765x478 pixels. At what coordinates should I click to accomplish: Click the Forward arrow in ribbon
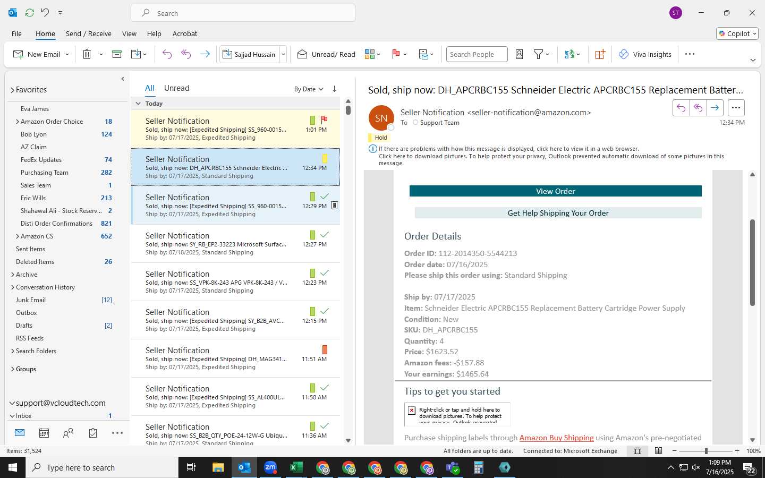click(205, 54)
